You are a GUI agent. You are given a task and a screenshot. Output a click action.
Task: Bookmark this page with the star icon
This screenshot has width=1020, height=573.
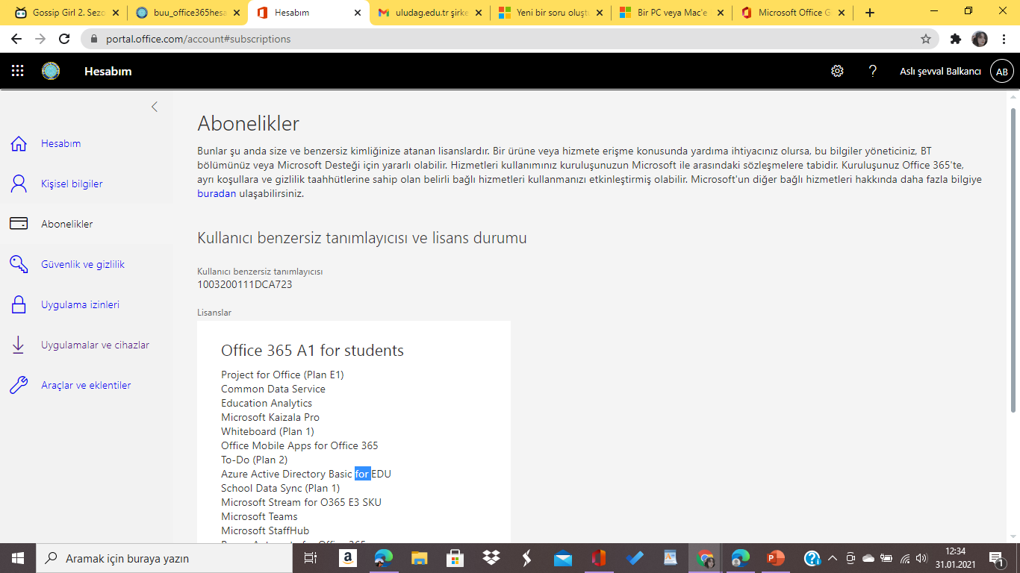coord(926,39)
